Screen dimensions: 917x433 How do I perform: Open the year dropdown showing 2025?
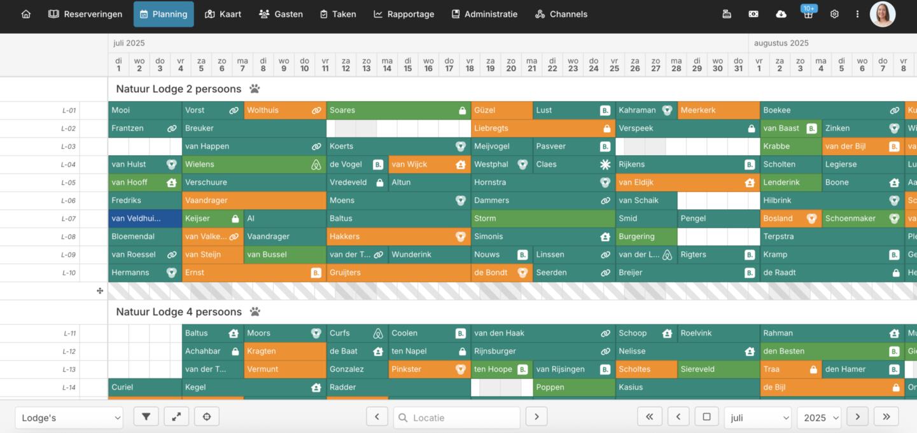818,418
